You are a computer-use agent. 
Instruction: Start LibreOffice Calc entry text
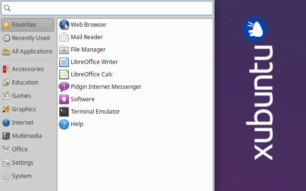pos(92,74)
